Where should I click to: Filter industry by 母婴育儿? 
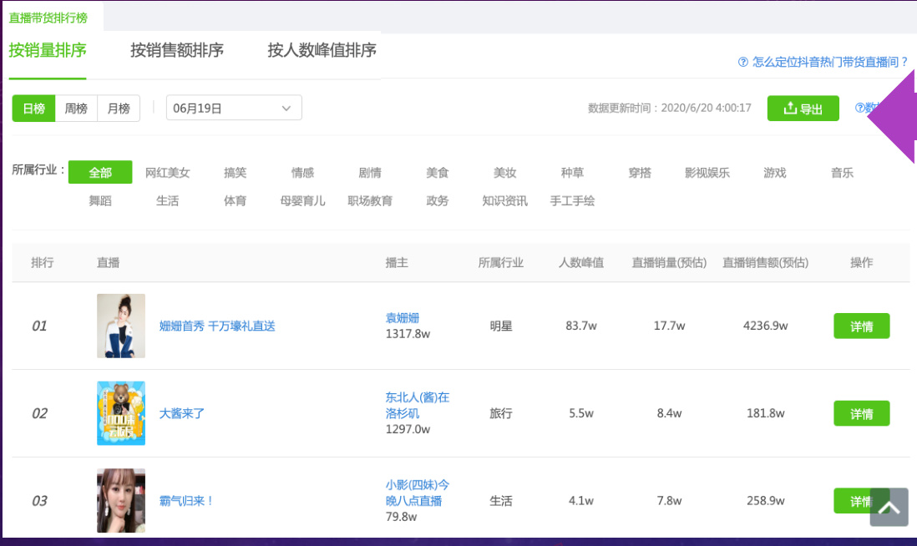[x=302, y=200]
